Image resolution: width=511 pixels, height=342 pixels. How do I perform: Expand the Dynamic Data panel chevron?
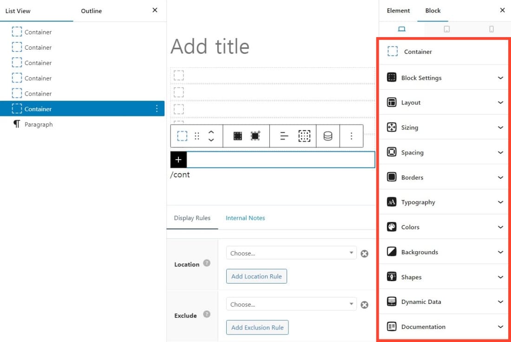pyautogui.click(x=500, y=302)
